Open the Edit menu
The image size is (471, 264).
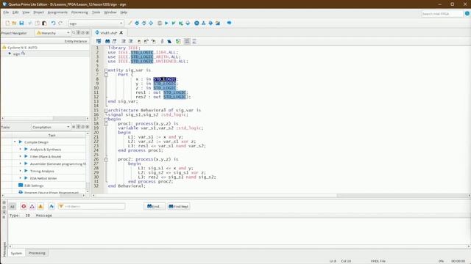click(15, 12)
